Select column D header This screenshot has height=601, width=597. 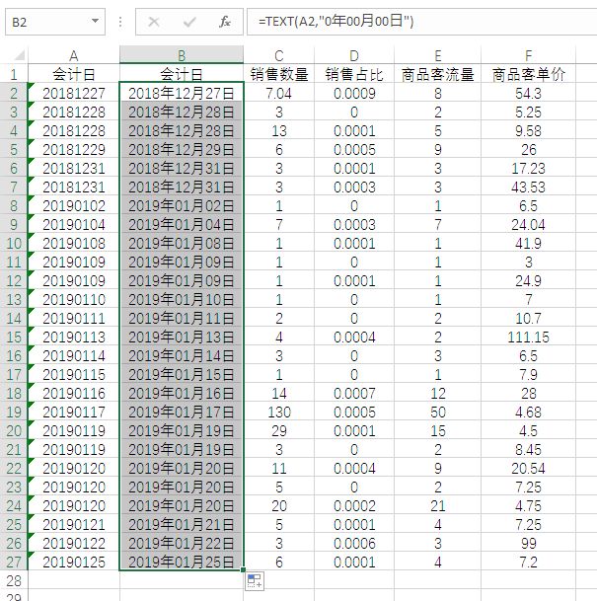coord(354,55)
